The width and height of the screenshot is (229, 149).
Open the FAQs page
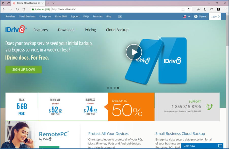tap(86, 16)
